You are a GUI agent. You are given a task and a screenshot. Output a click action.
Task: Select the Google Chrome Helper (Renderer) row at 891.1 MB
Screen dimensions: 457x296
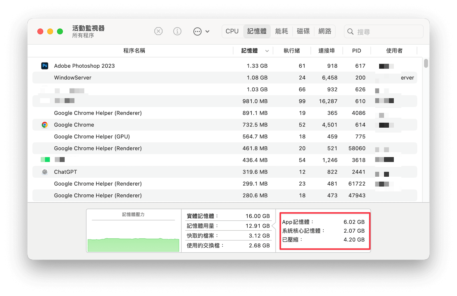point(225,113)
